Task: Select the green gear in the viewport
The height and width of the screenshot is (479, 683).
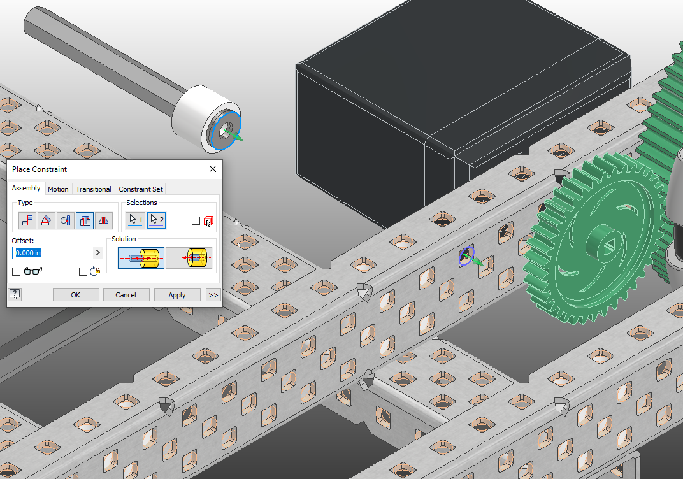Action: [x=594, y=238]
